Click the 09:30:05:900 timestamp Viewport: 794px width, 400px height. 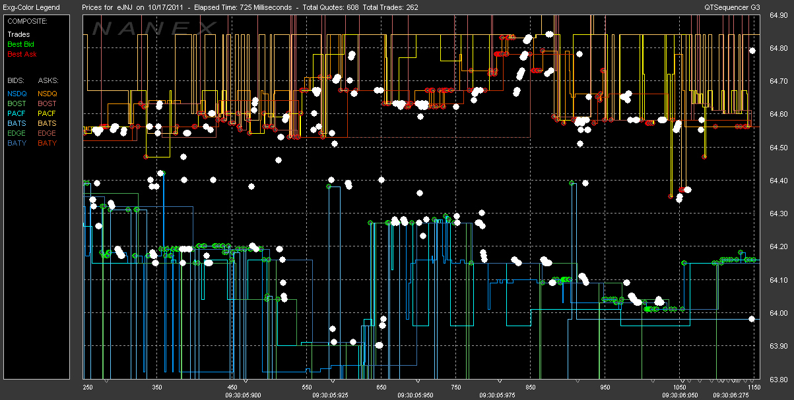pyautogui.click(x=244, y=395)
